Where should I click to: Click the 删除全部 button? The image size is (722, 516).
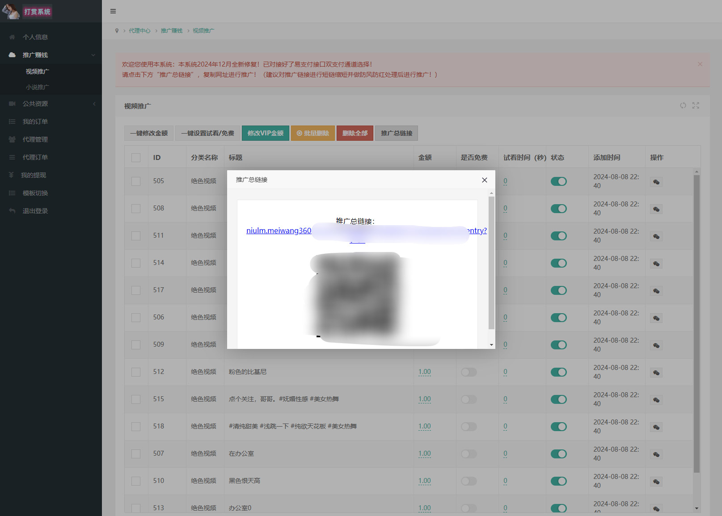click(355, 133)
